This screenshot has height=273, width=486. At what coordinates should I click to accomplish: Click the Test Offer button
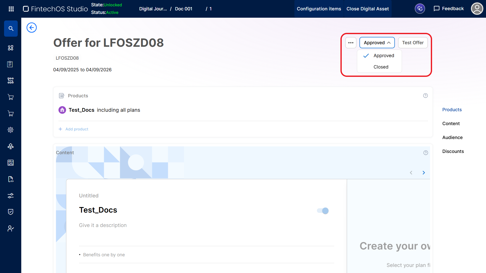coord(413,43)
